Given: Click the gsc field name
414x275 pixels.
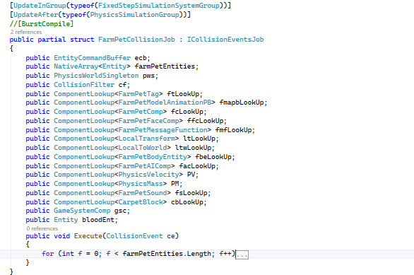Looking at the screenshot, I should (120, 211).
